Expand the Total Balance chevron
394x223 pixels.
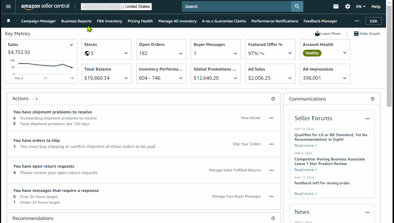click(x=126, y=78)
